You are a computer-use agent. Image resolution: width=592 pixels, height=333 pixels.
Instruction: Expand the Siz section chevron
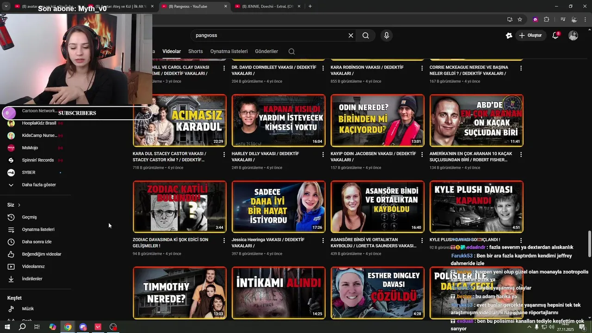[x=19, y=205]
